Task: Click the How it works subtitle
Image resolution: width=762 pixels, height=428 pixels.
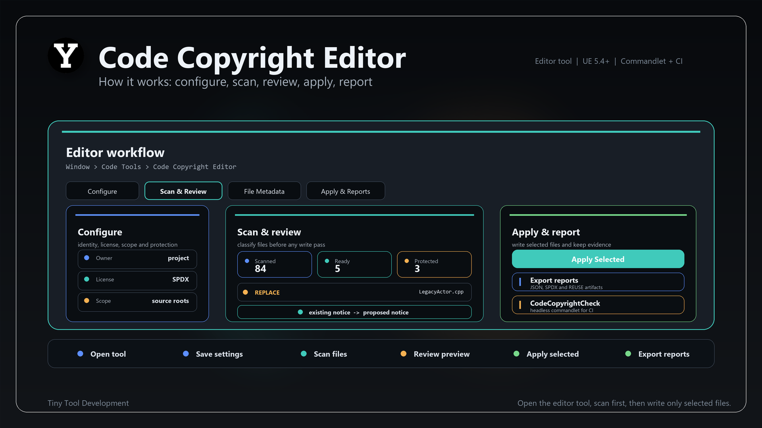Action: pos(235,82)
